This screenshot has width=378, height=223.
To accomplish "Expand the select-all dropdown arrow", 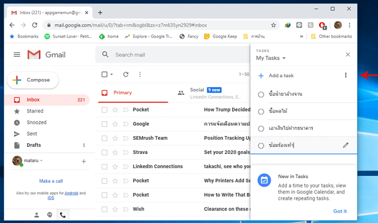I will click(x=112, y=74).
